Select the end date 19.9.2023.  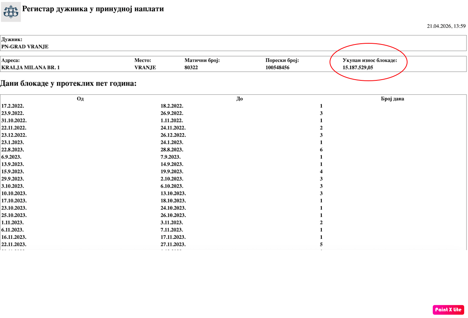(x=172, y=172)
